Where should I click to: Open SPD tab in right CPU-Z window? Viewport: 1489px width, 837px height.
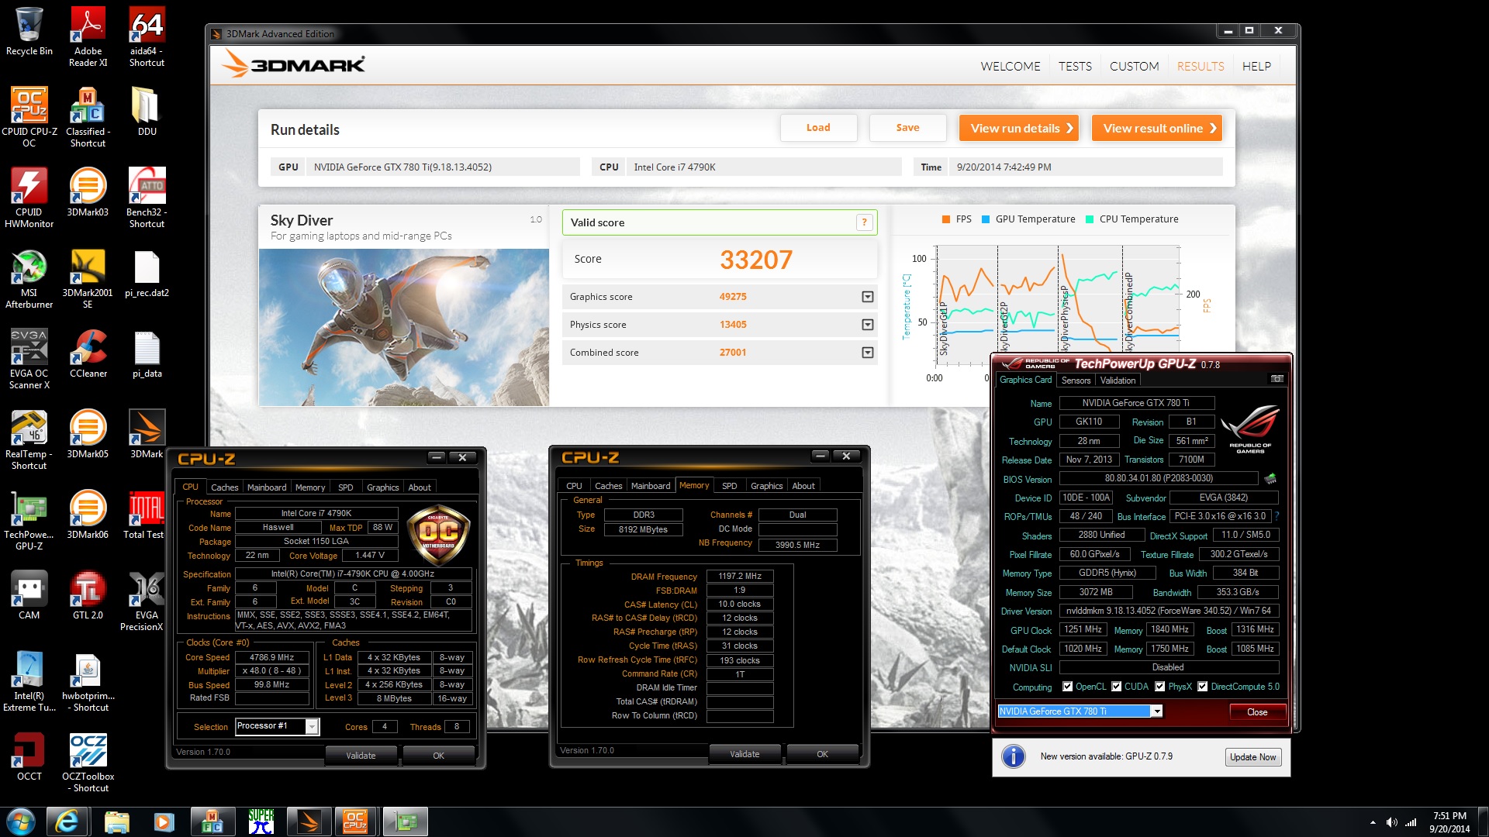tap(729, 486)
